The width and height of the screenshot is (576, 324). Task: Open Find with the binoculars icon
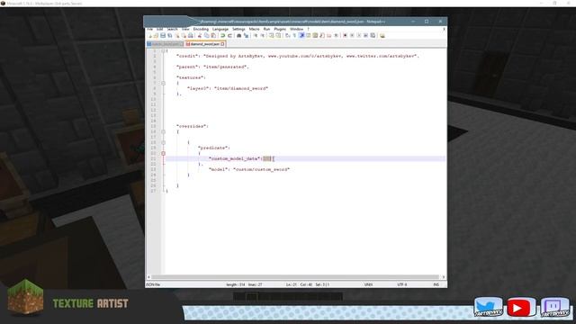(238, 36)
